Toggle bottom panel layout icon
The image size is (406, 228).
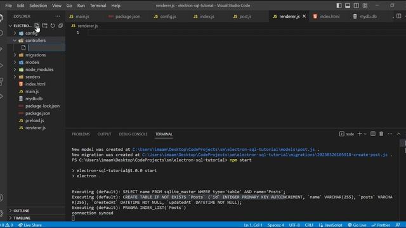348,6
